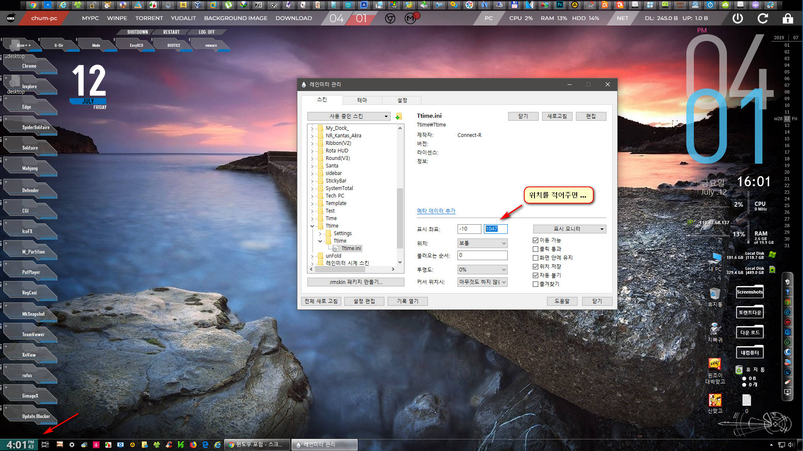
Task: Open the Internet Explorer icon in top dock
Action: [63, 5]
